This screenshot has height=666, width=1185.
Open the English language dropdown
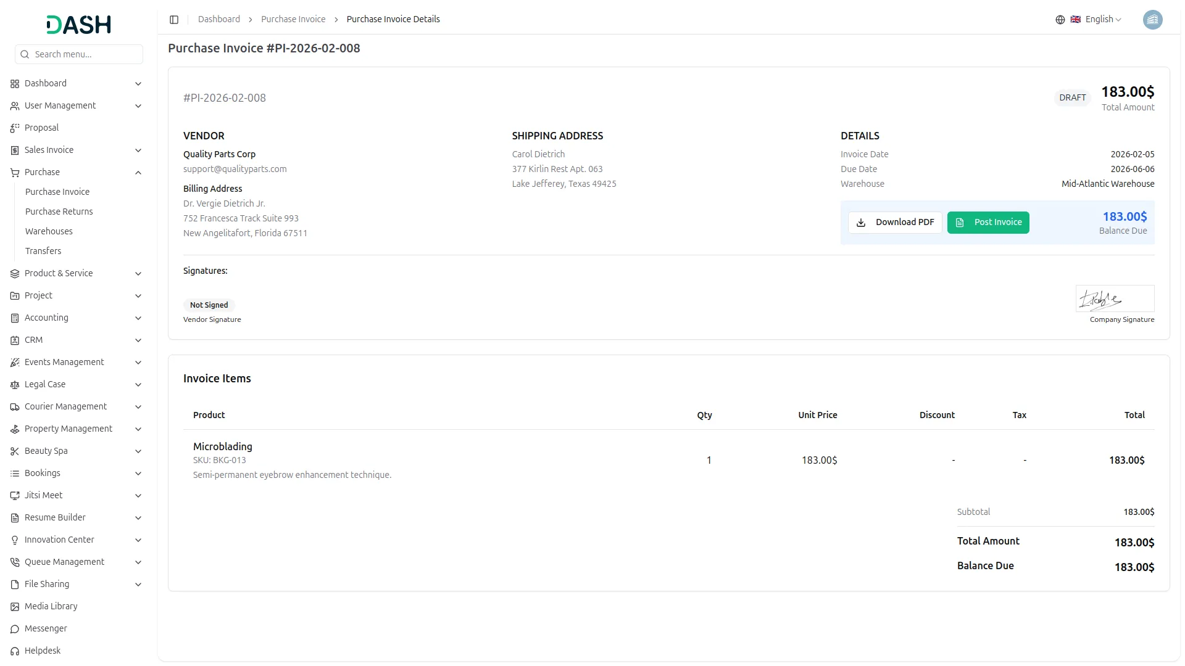(x=1103, y=20)
